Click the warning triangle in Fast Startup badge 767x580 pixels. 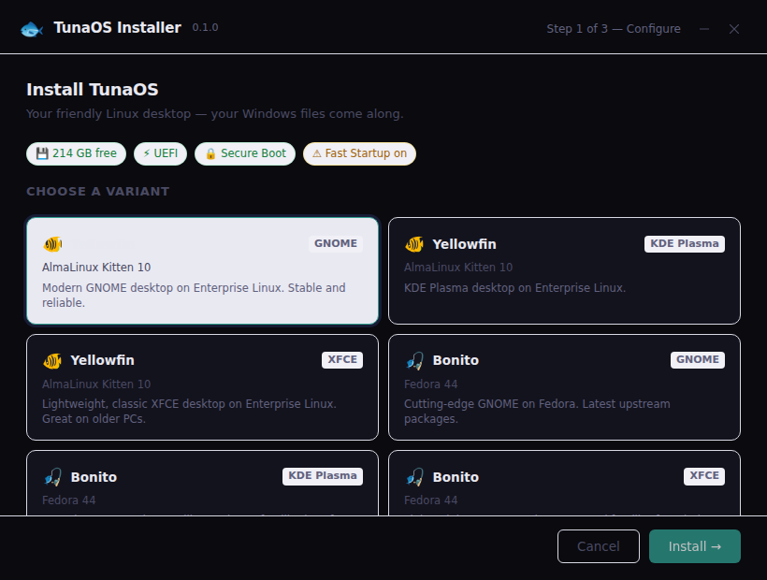[316, 153]
